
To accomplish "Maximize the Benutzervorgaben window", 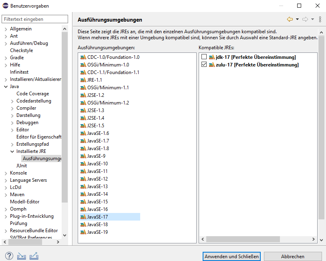I will (x=299, y=6).
